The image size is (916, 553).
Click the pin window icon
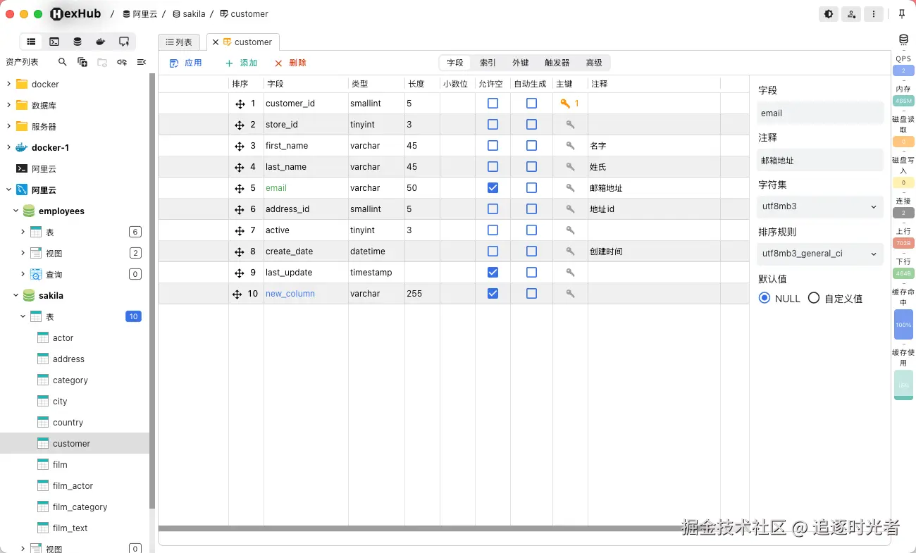902,13
